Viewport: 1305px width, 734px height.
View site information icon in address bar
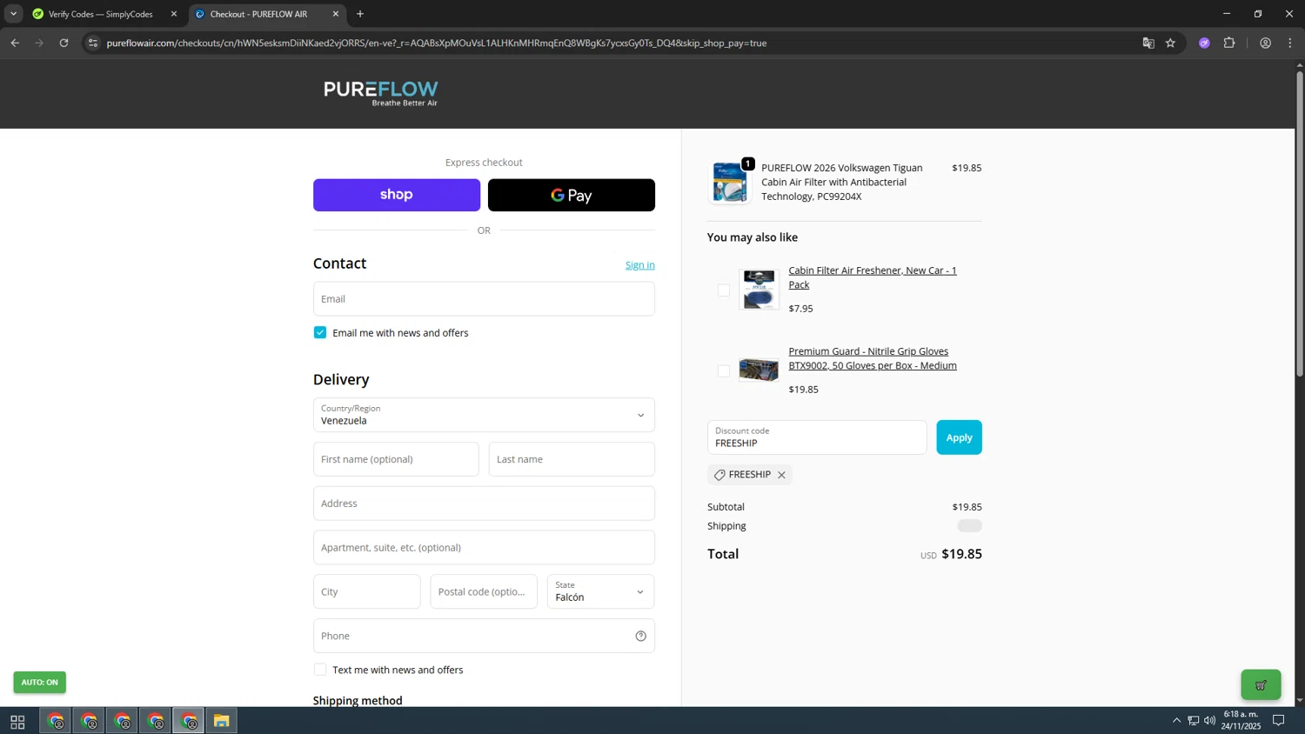93,43
